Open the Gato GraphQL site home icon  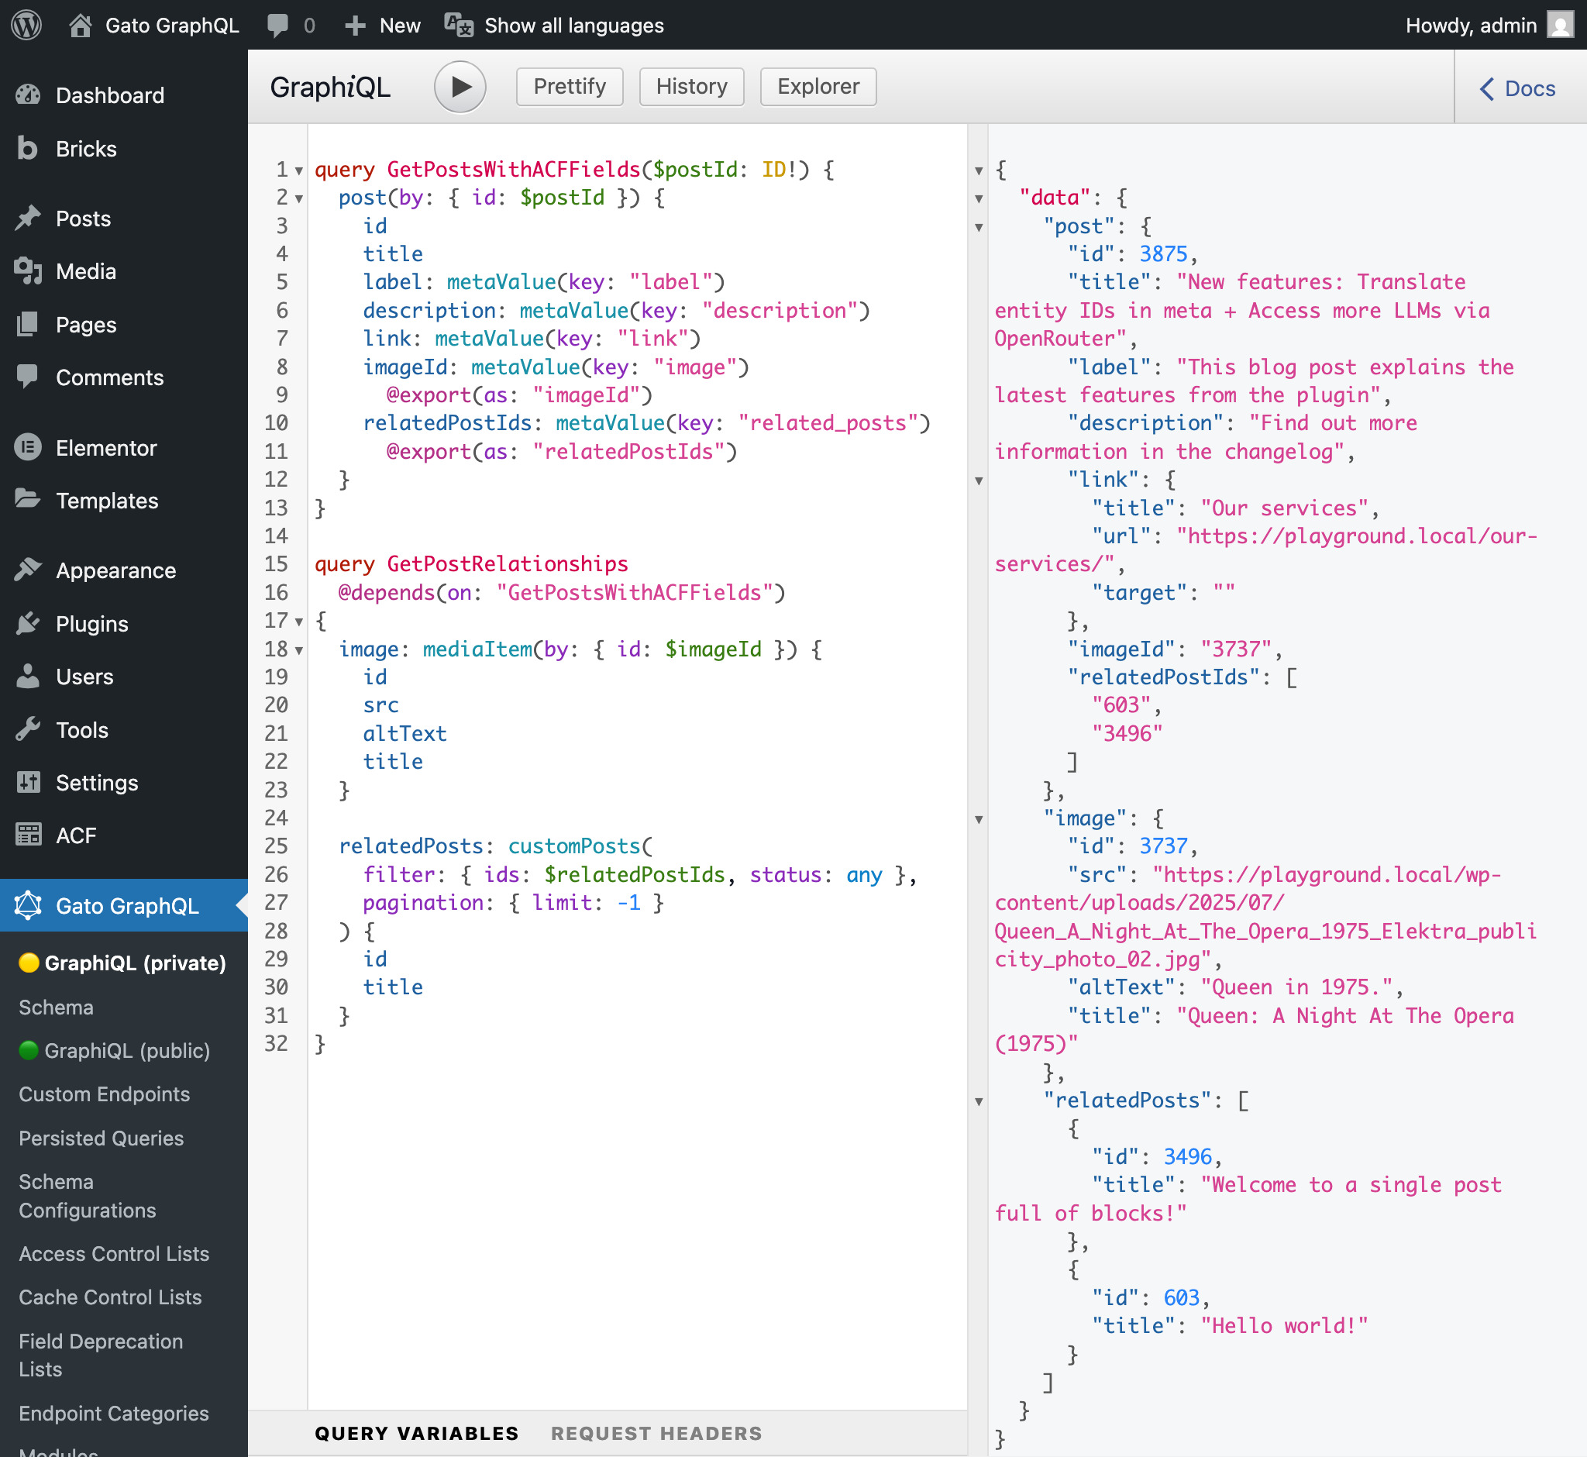80,26
